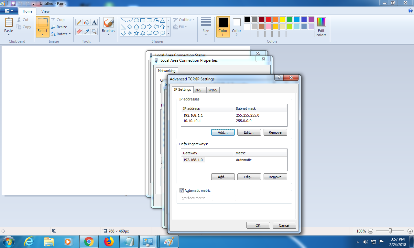Click Cancel in Advanced TCP/IP Settings
This screenshot has width=414, height=248.
pyautogui.click(x=284, y=225)
